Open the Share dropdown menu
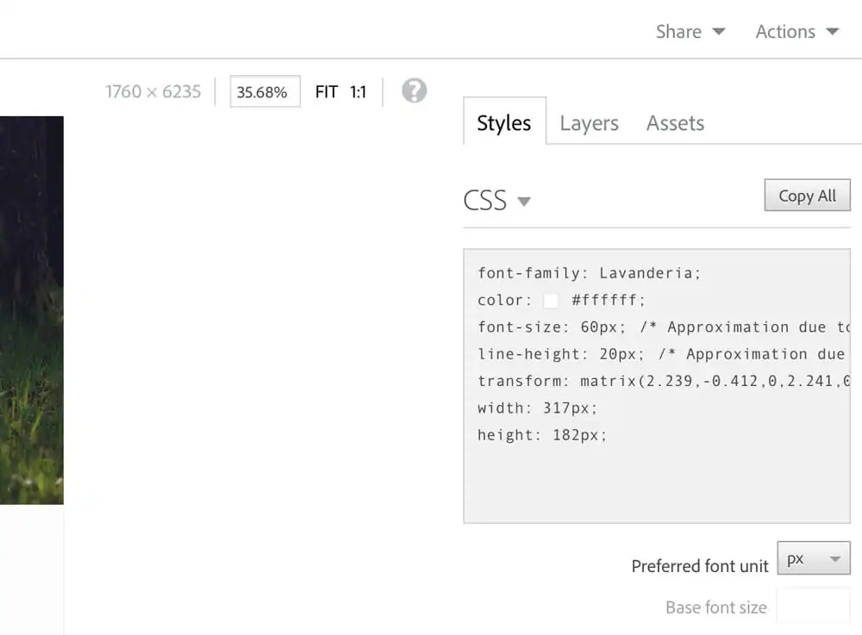Screen dimensions: 862x635 [x=690, y=32]
